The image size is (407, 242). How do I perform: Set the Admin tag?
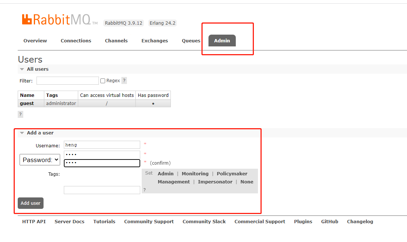[166, 173]
